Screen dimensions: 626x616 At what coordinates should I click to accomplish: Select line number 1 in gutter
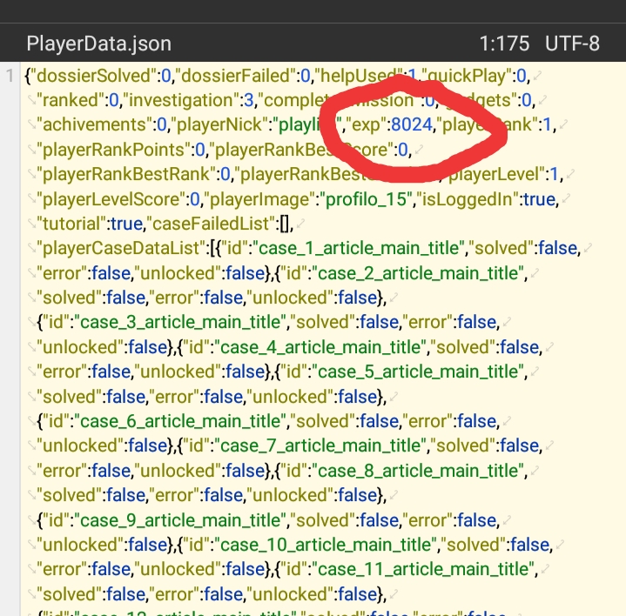9,75
